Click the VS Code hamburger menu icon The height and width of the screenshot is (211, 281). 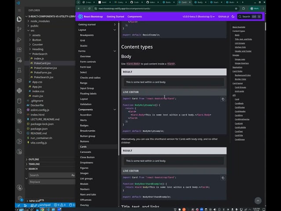pos(19,10)
